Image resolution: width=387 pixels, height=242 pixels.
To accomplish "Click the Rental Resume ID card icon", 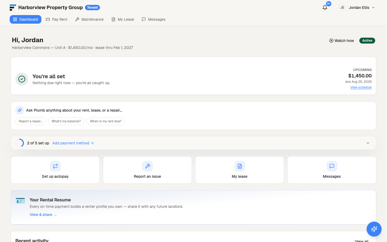I will (x=20, y=201).
